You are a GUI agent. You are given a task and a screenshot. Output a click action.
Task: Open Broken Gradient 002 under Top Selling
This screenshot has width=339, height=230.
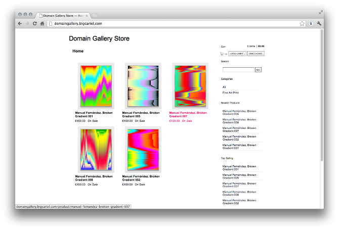click(239, 202)
